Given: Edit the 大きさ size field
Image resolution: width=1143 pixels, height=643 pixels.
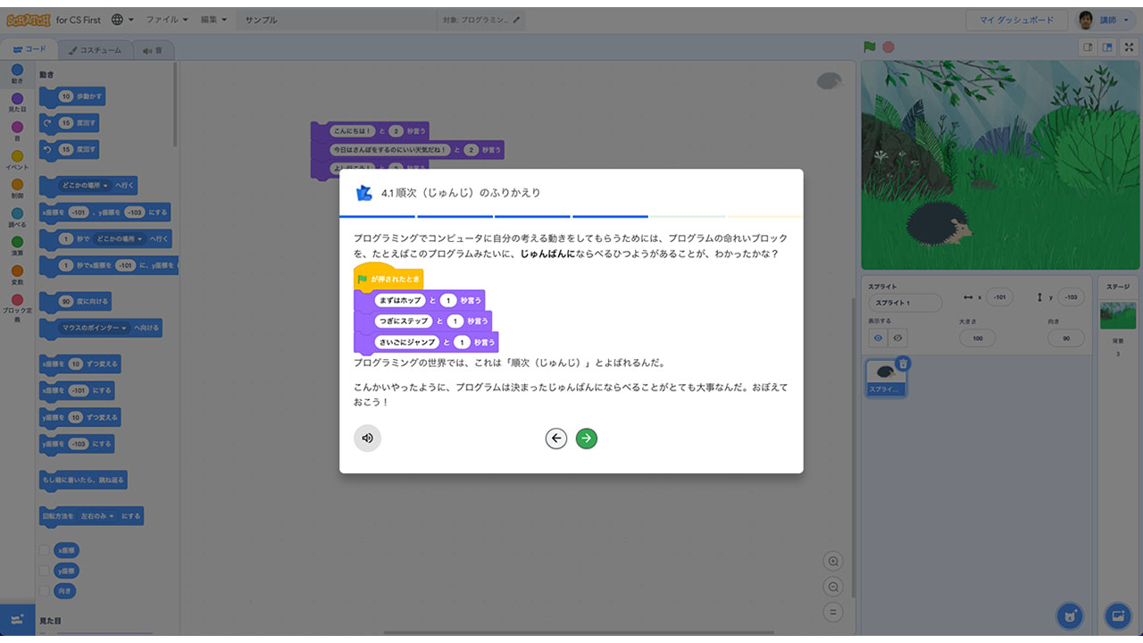Looking at the screenshot, I should tap(978, 338).
